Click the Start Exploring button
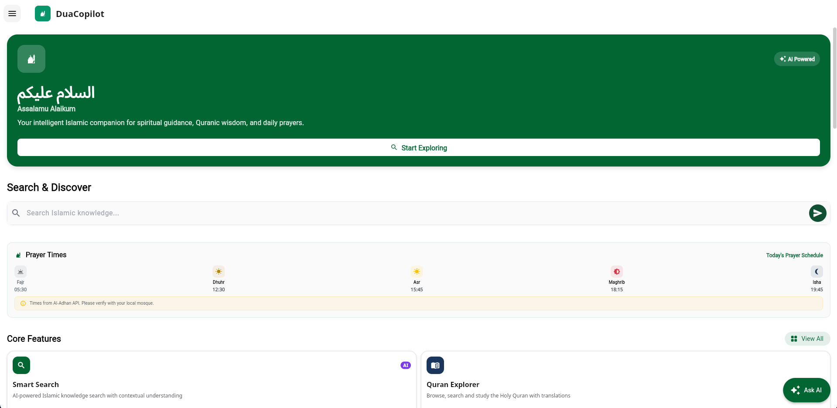Image resolution: width=837 pixels, height=408 pixels. pyautogui.click(x=418, y=147)
